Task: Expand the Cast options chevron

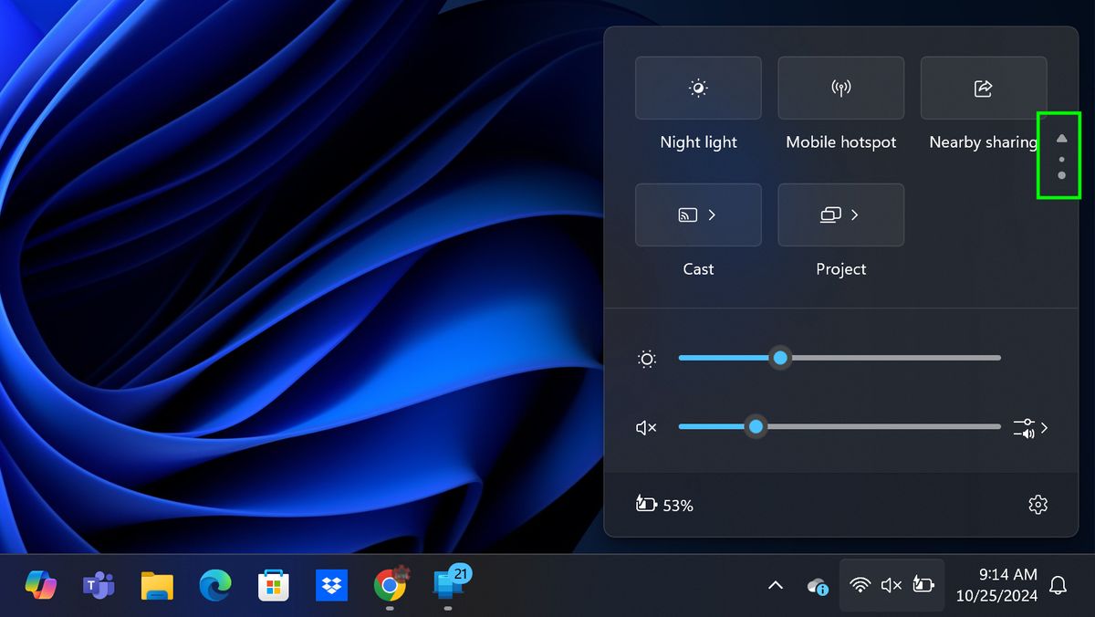Action: 713,214
